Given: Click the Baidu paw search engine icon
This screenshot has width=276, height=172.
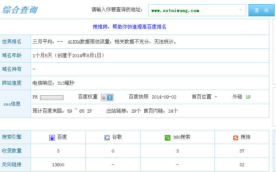Looking at the screenshot, I should [52, 138].
